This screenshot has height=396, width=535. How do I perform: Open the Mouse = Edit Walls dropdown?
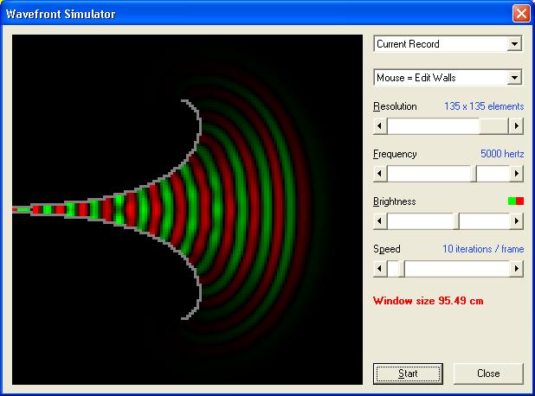click(448, 78)
